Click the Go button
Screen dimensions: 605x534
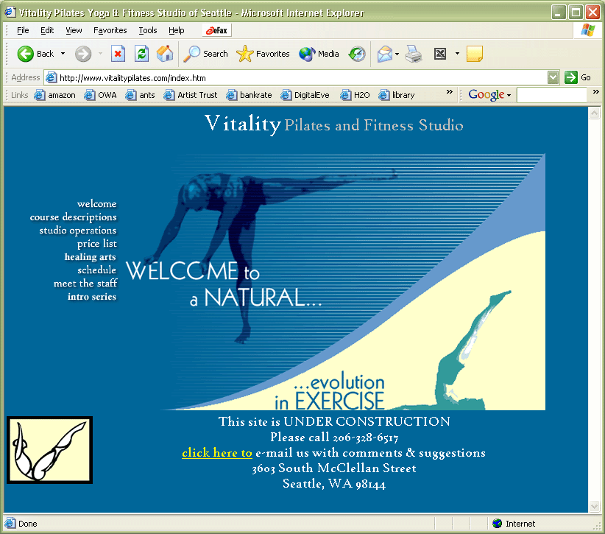click(578, 77)
